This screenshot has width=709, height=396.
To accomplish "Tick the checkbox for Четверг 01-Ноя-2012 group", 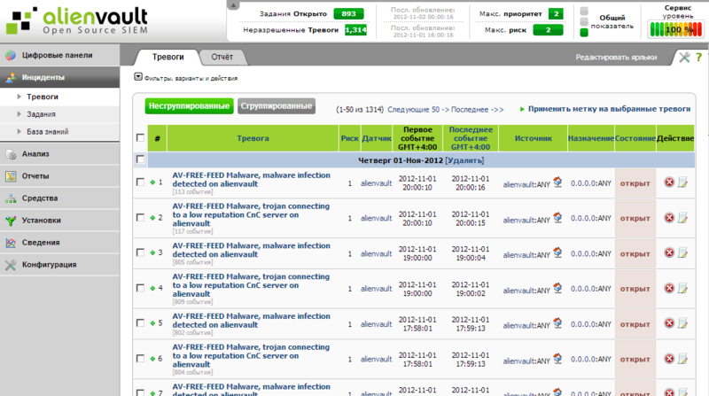I will point(140,159).
